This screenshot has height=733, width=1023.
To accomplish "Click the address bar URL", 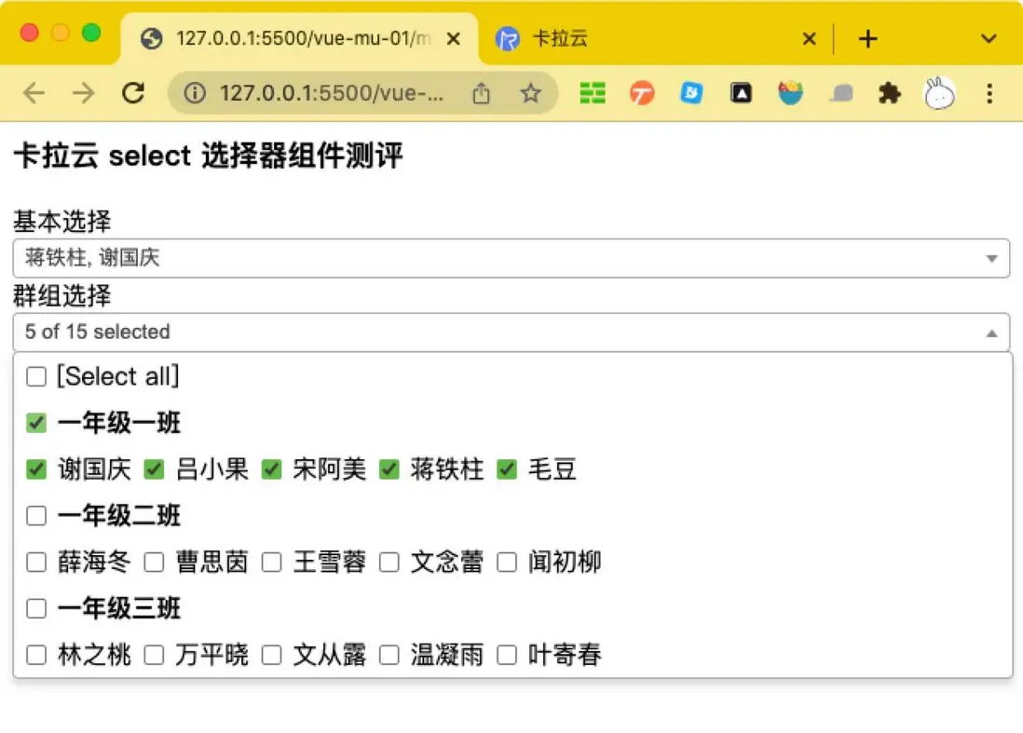I will click(332, 93).
